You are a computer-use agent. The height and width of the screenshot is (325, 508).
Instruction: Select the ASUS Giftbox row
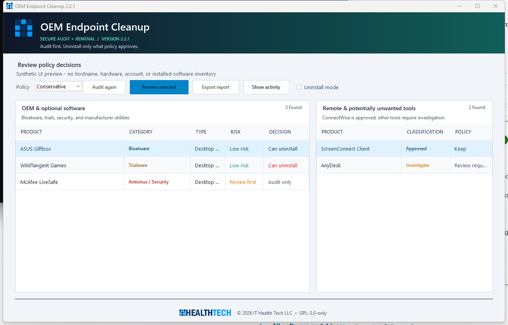click(x=162, y=149)
